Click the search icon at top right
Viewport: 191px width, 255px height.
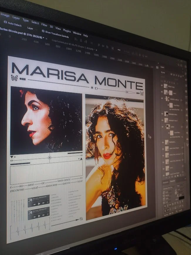click(178, 65)
